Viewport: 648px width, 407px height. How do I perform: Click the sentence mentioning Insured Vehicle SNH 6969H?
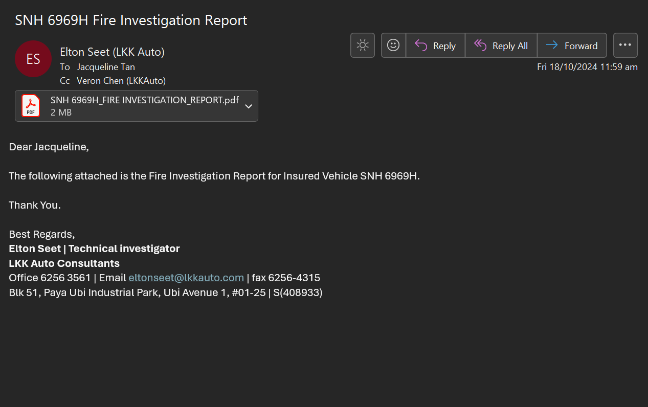(214, 176)
